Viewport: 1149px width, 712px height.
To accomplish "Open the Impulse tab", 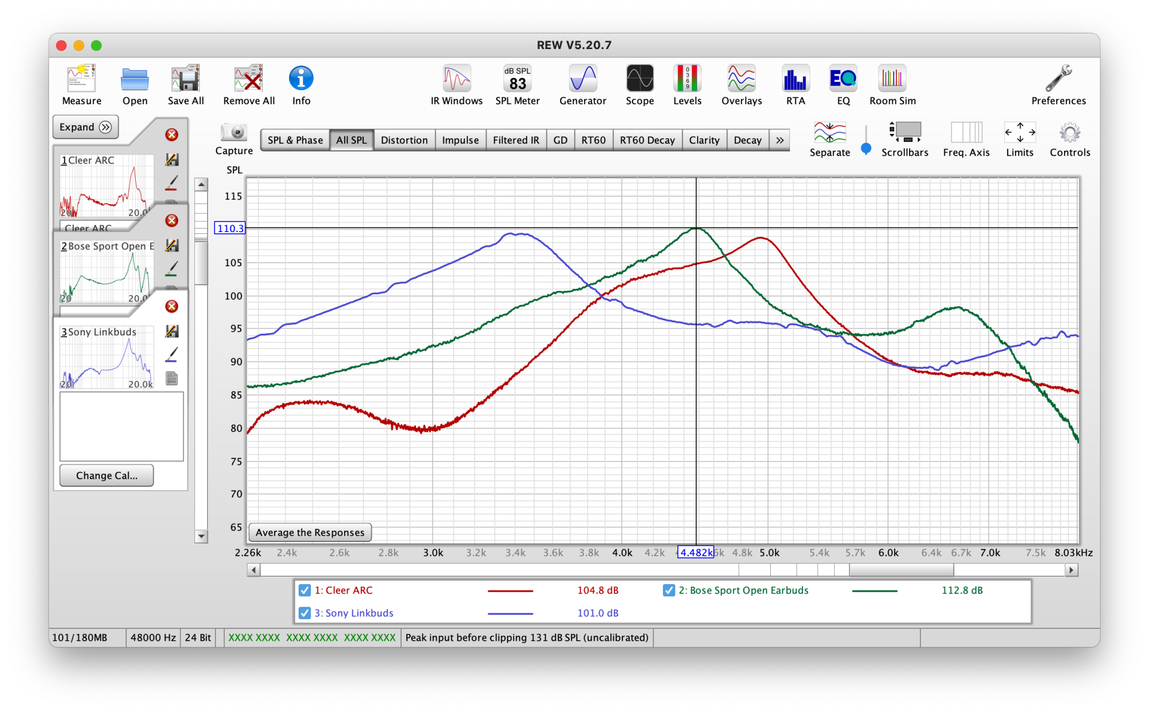I will coord(460,140).
